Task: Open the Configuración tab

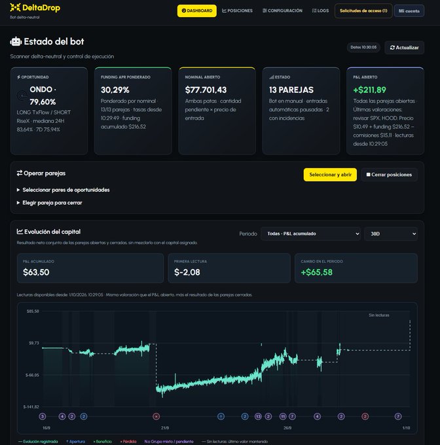Action: coord(282,10)
